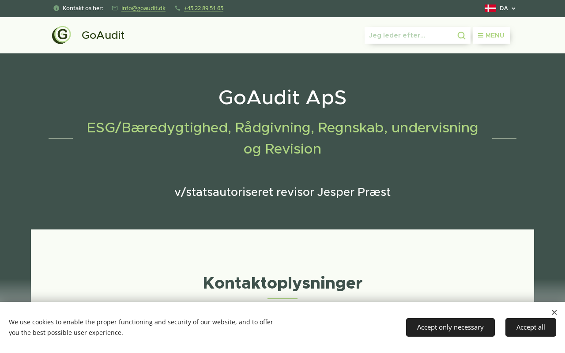Click the ESG/Bæredygtighed subtitle text
The image size is (565, 353).
coord(282,138)
